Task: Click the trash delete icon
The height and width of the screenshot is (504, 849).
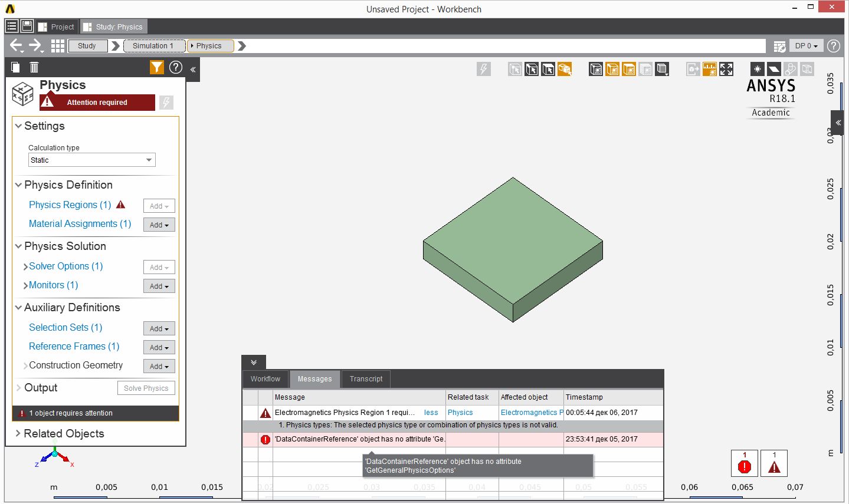Action: pyautogui.click(x=34, y=67)
